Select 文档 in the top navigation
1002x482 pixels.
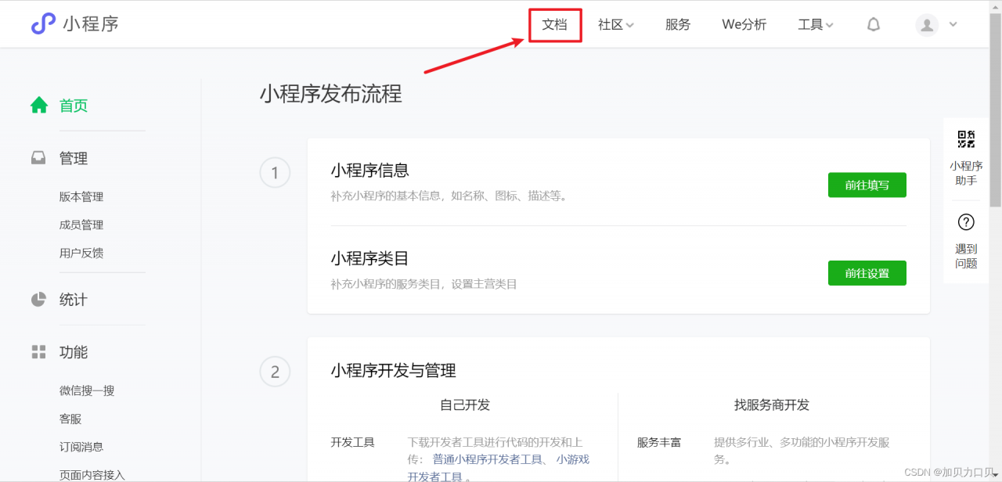click(x=555, y=24)
